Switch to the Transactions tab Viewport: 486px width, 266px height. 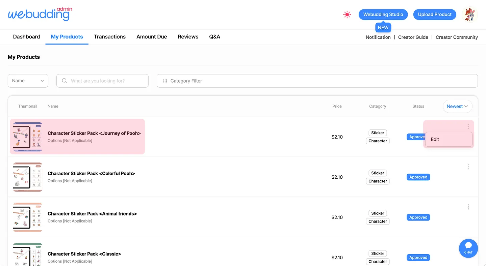point(110,37)
